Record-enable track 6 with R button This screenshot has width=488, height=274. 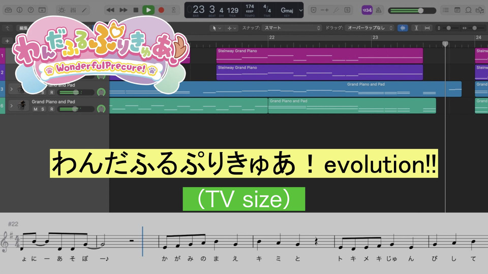pyautogui.click(x=52, y=109)
